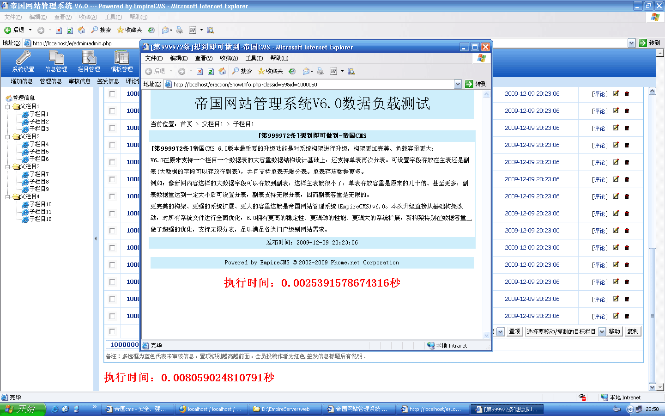Click the red delete icon in first row
Image resolution: width=665 pixels, height=416 pixels.
pos(627,94)
